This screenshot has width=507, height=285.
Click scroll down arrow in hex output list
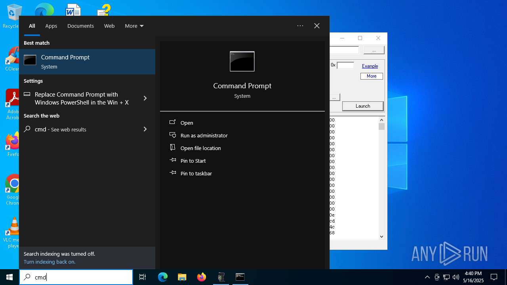tap(381, 237)
